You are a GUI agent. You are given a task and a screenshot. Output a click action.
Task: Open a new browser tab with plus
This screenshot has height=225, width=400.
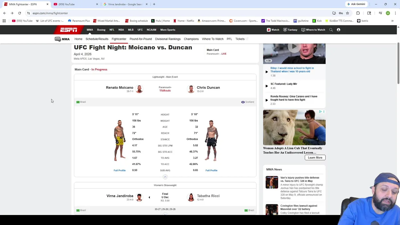(x=154, y=4)
